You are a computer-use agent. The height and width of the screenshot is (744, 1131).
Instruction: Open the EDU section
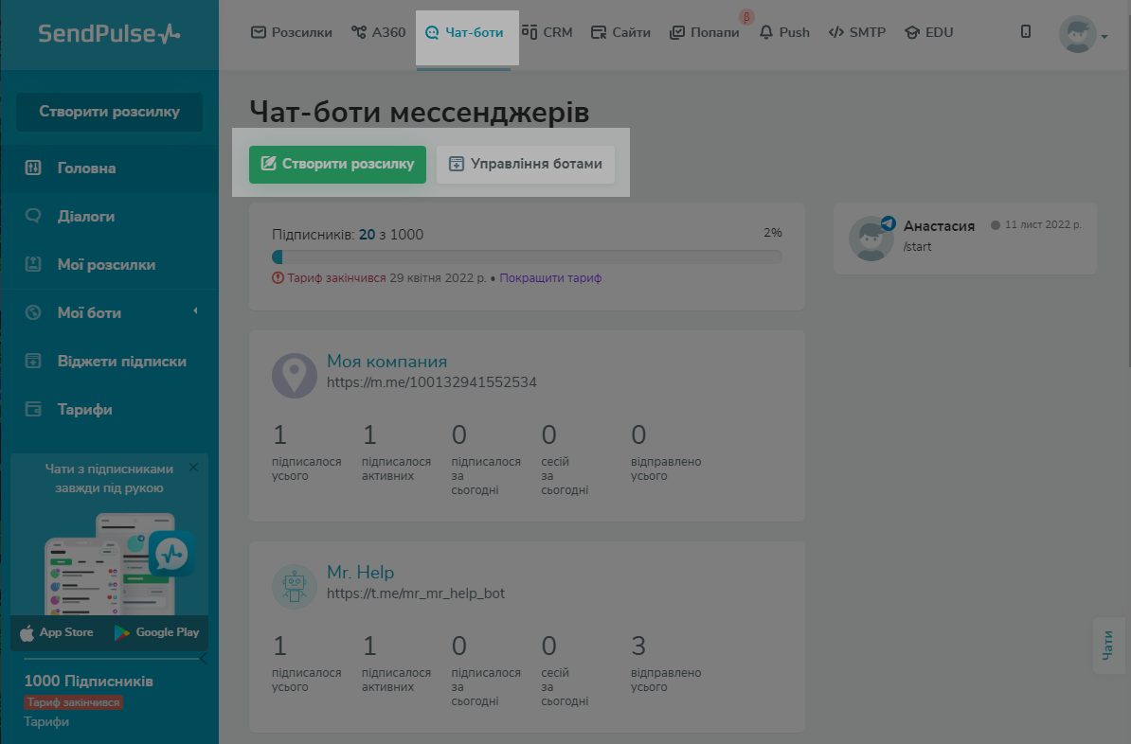pos(929,32)
